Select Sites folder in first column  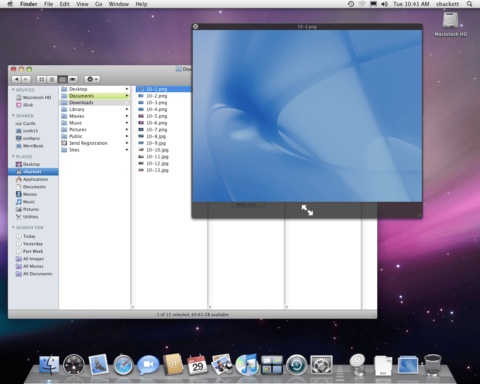pos(94,150)
